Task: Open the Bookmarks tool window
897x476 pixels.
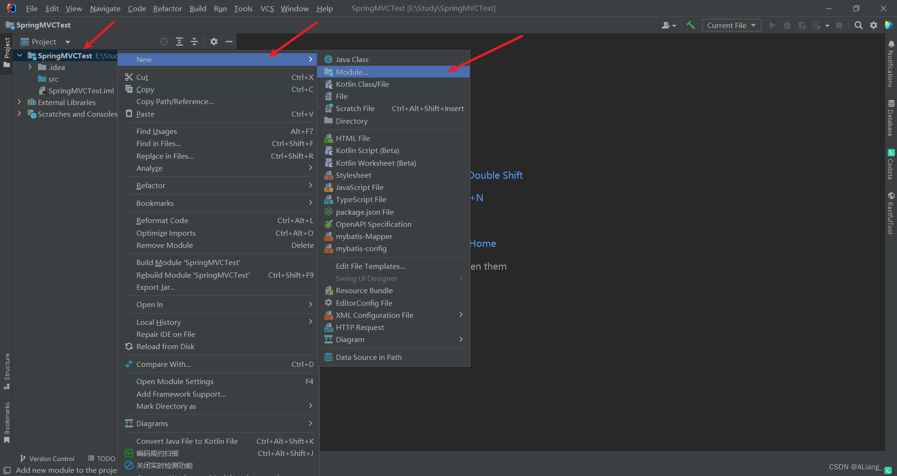Action: (7, 423)
